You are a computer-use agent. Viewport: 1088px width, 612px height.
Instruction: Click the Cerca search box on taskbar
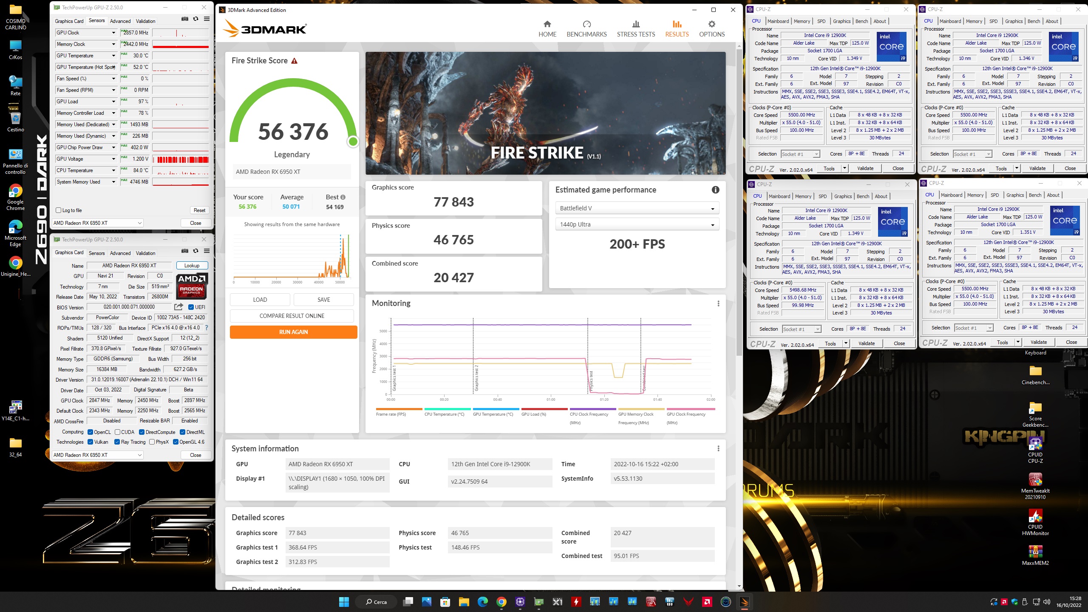pos(376,602)
